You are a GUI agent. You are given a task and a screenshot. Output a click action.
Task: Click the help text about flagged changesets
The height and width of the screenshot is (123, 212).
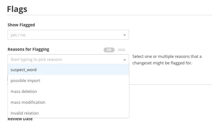tap(167, 60)
